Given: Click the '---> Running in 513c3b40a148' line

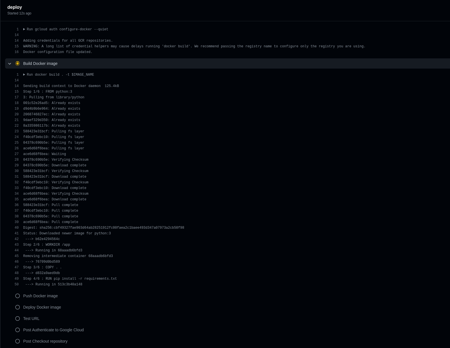Looking at the screenshot, I should pos(54,284).
